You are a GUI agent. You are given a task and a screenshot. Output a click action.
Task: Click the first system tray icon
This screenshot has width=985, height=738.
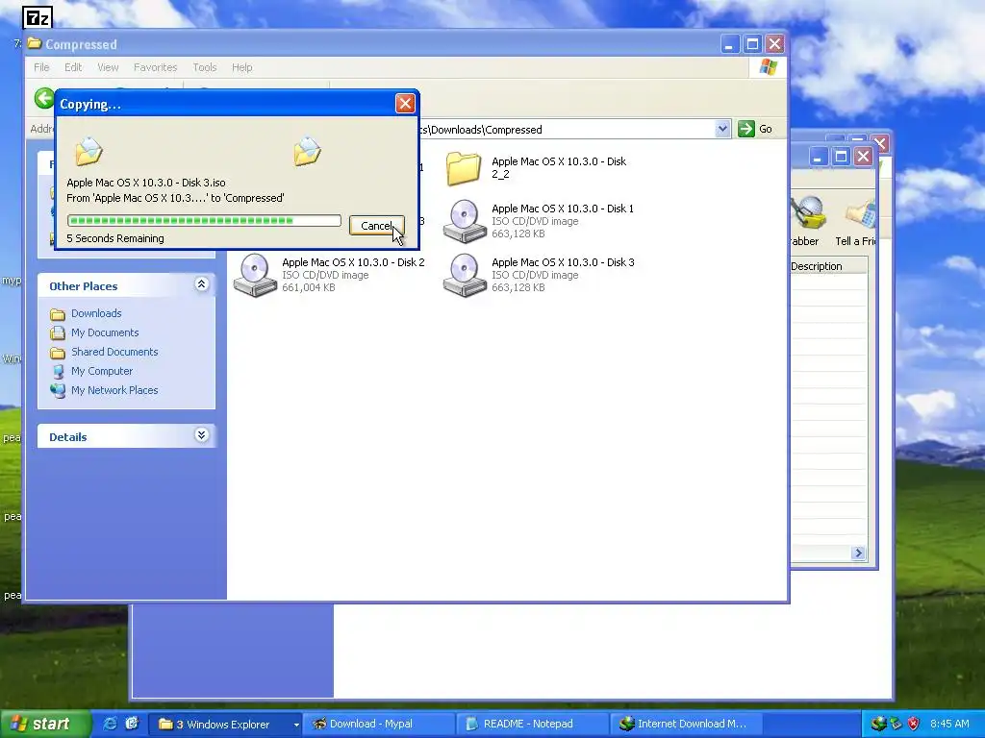[877, 724]
